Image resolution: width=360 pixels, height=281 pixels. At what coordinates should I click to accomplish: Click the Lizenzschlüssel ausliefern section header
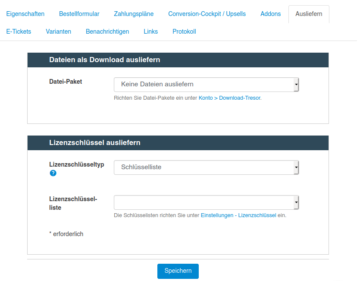click(x=178, y=143)
